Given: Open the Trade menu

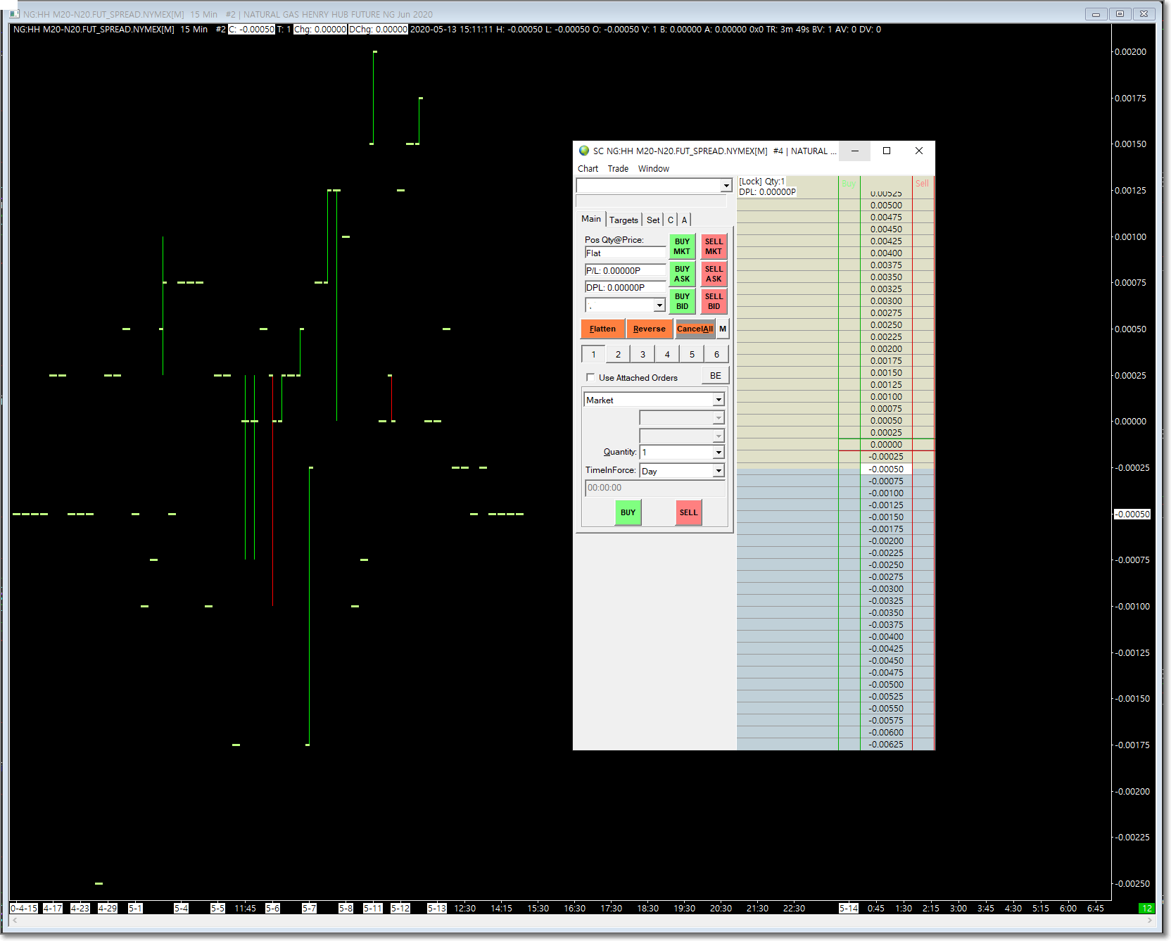Looking at the screenshot, I should click(618, 169).
